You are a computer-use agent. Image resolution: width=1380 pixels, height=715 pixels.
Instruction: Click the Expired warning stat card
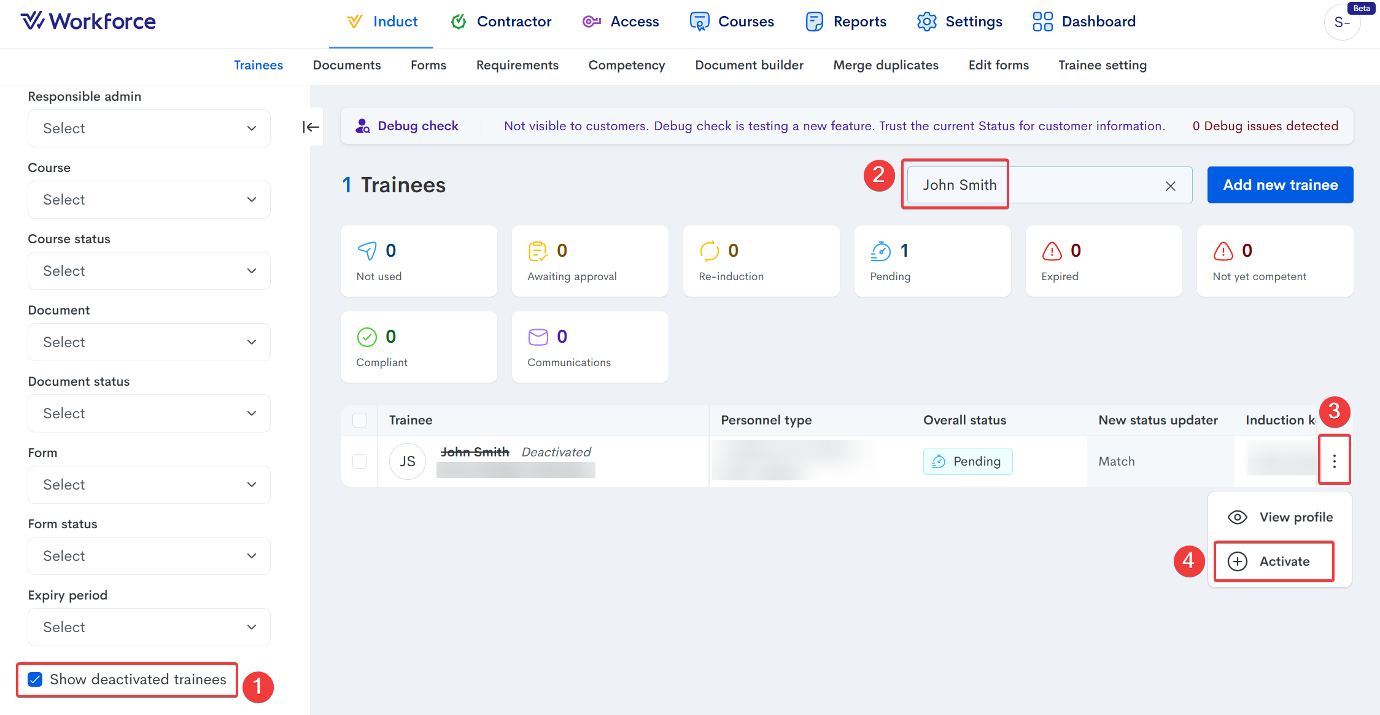click(1103, 261)
